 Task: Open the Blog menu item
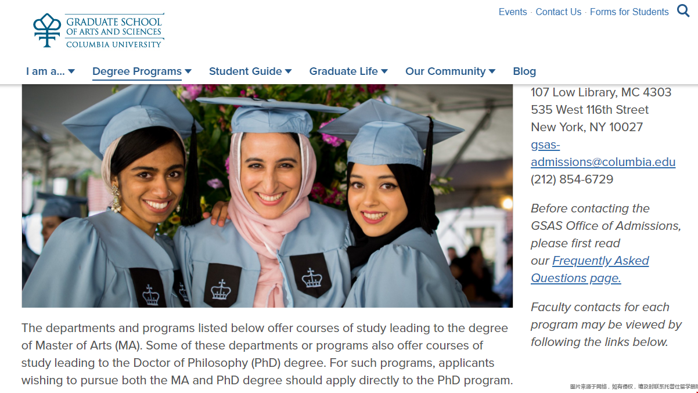click(x=524, y=71)
